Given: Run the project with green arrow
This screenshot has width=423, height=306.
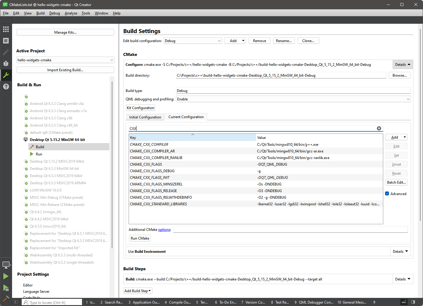Looking at the screenshot, I should 6,276.
